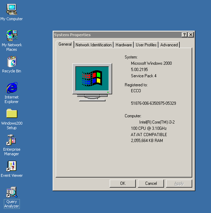Click the Query Analyzer shortcut icon

coord(11,192)
